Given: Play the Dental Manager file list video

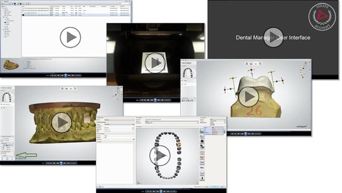Looking at the screenshot, I should click(x=70, y=37).
